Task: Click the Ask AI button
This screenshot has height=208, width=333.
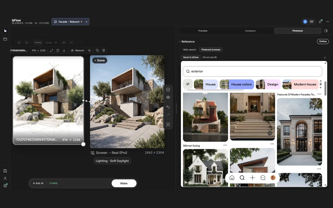Action: click(x=38, y=183)
